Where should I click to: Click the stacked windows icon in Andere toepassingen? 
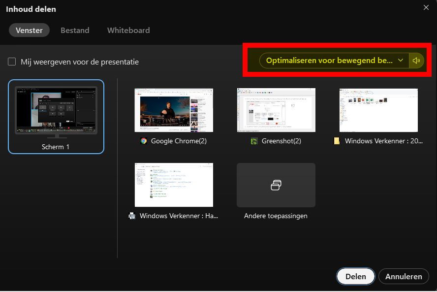pos(276,185)
